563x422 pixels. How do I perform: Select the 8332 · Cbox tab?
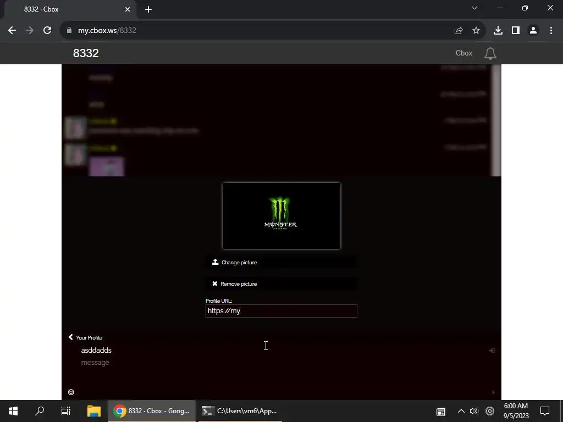[x=70, y=9]
